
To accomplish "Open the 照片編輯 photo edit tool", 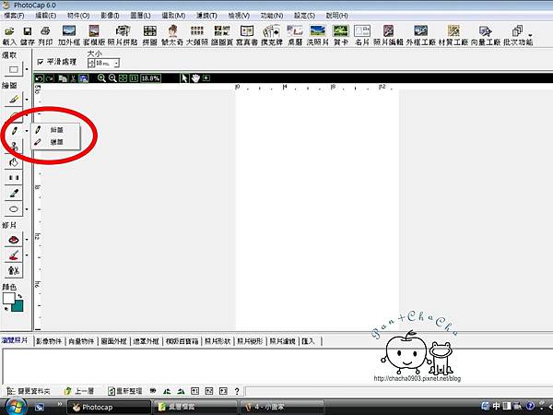I will (388, 36).
